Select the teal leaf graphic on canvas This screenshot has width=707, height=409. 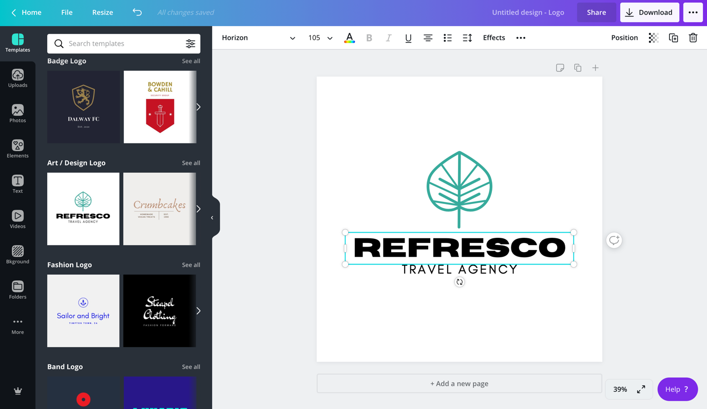point(460,190)
